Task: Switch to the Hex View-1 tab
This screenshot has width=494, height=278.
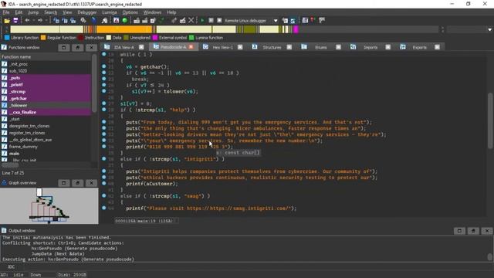Action: point(223,47)
